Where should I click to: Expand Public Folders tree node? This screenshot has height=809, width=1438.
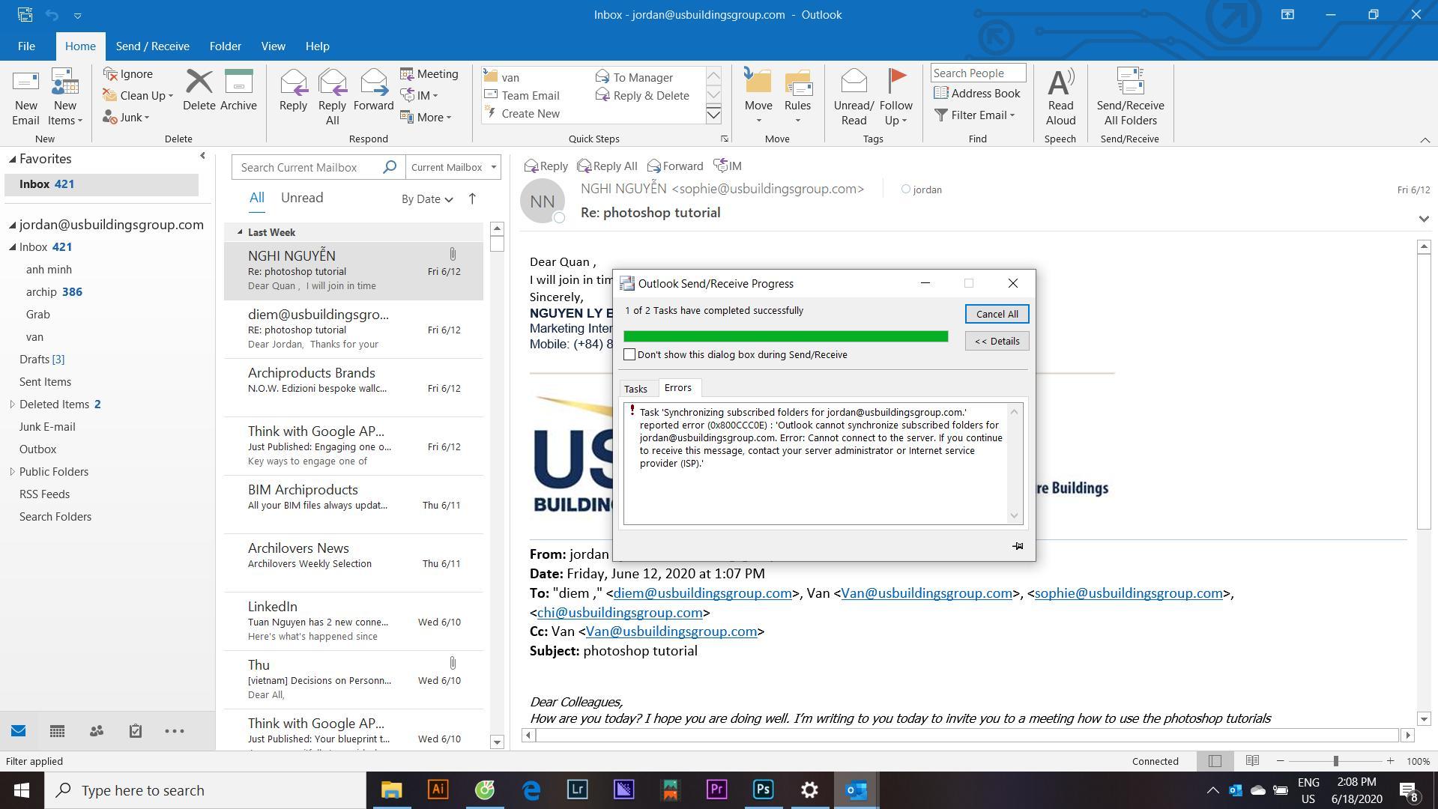(12, 472)
